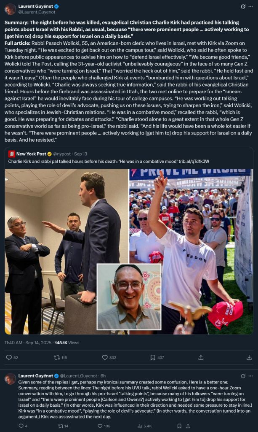Reply to the main post with 52 replies
The image size is (258, 432).
pyautogui.click(x=12, y=357)
